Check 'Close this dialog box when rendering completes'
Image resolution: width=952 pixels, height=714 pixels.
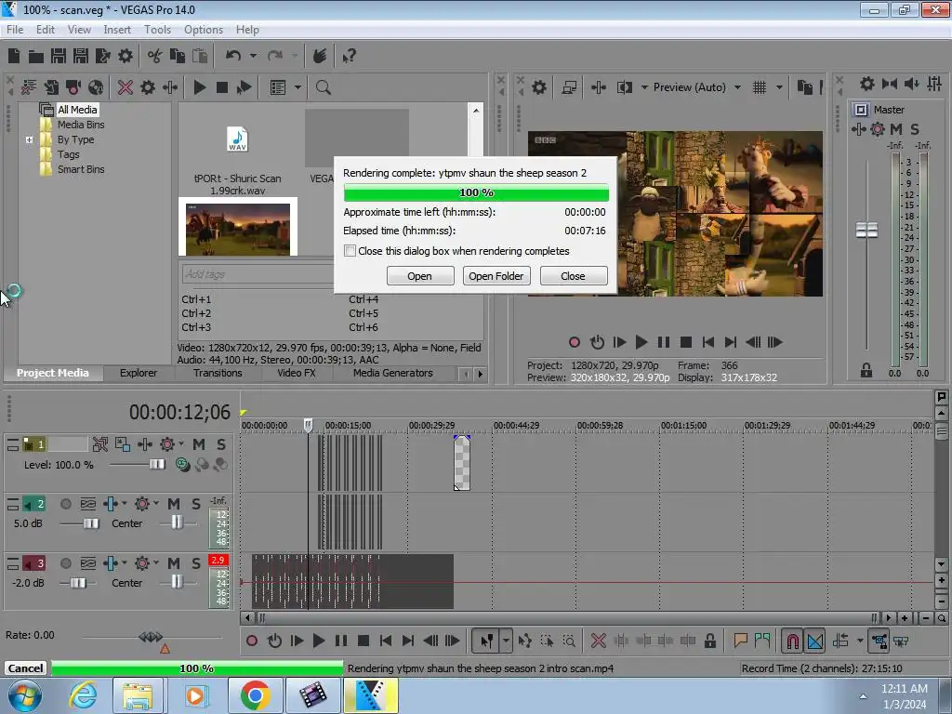click(x=350, y=251)
